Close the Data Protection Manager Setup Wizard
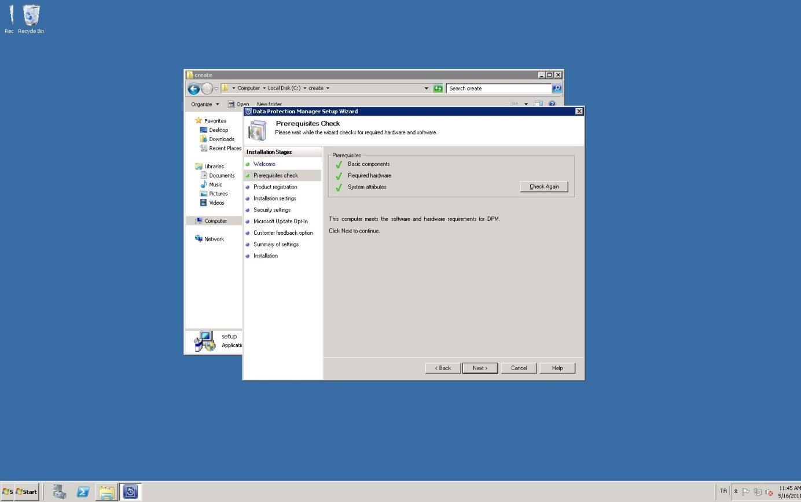801x502 pixels. tap(579, 111)
